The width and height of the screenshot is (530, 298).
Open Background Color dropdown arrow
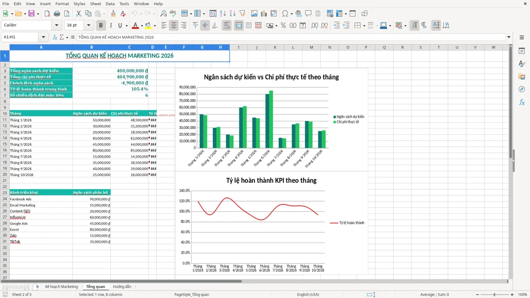pyautogui.click(x=155, y=26)
